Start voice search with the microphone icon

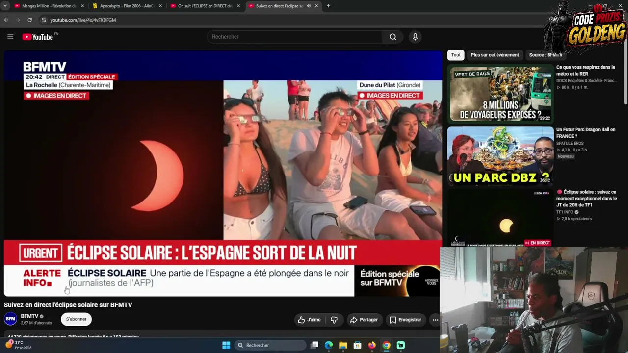point(415,37)
